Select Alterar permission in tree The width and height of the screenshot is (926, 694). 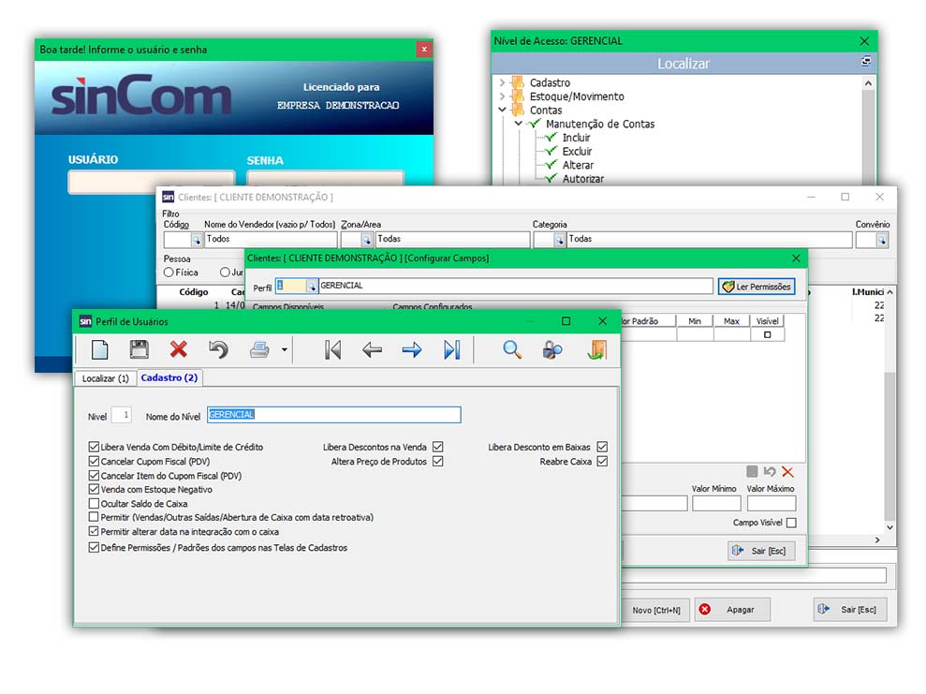coord(578,166)
